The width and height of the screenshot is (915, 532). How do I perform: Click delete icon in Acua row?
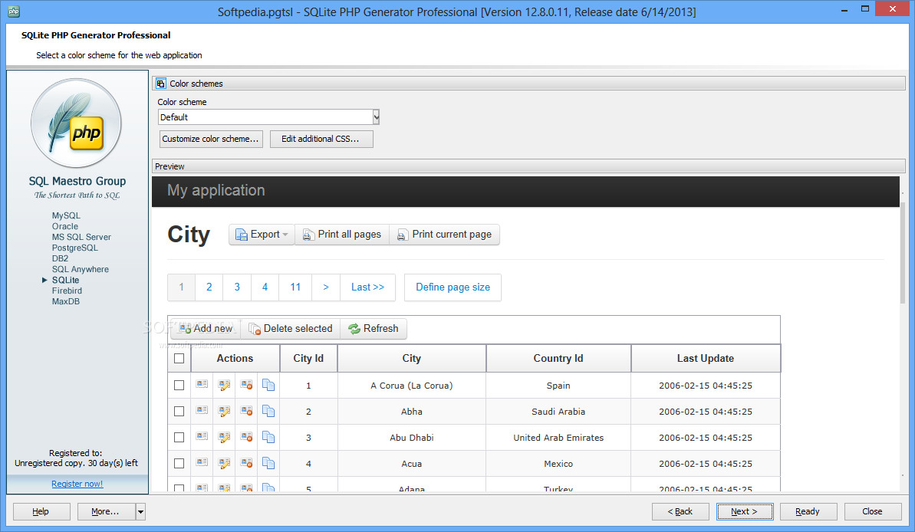coord(246,464)
